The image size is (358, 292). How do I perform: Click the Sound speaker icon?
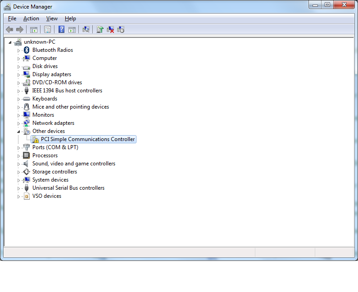click(x=26, y=164)
